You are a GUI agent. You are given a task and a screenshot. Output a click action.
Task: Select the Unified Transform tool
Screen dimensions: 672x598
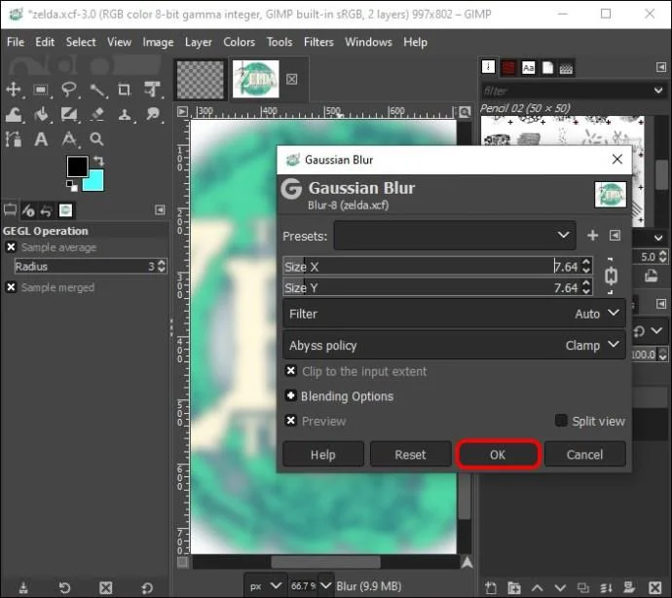point(152,90)
